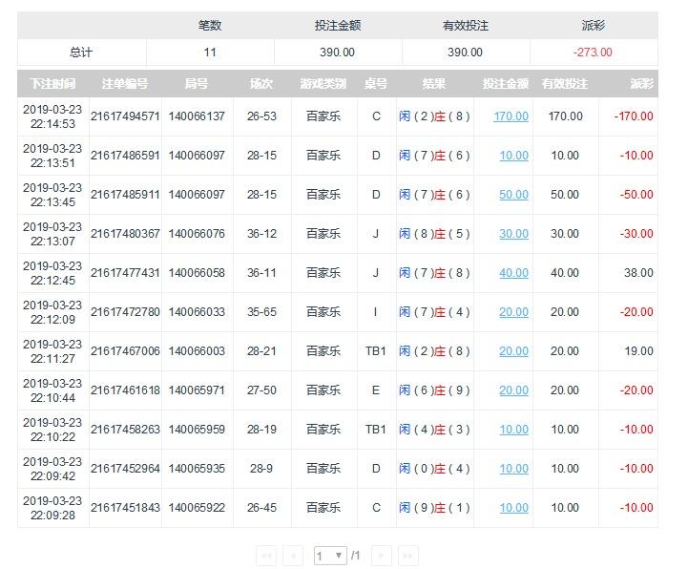The height and width of the screenshot is (569, 688).
Task: Click the 下注时间 column header
Action: click(x=52, y=83)
